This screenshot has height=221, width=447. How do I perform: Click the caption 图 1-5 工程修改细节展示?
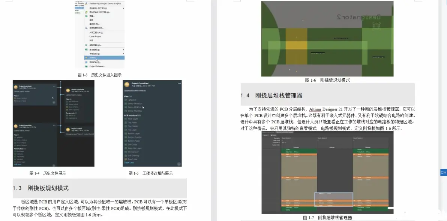coord(151,173)
